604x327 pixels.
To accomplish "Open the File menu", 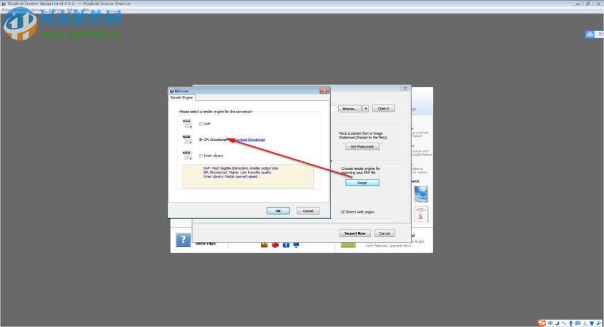I will tap(5, 10).
